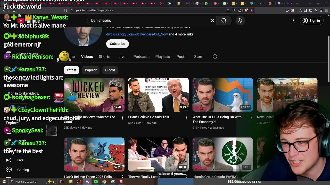Open a new browser tab with plus button

[x=297, y=3]
